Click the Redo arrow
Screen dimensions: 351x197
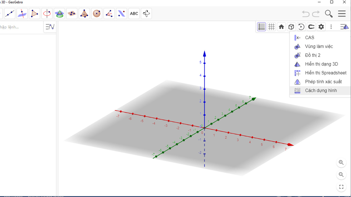[x=316, y=14]
